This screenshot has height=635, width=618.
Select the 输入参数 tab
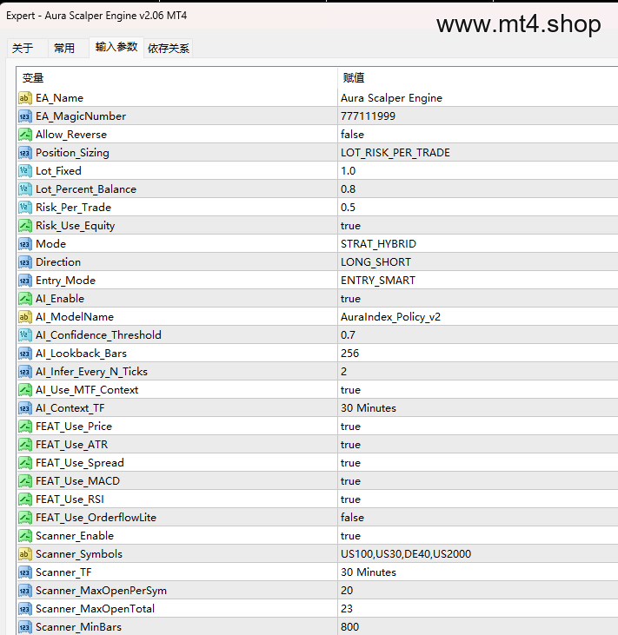(x=116, y=48)
